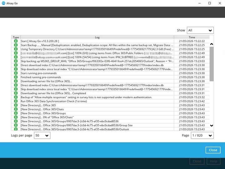
Task: Select log entry "Start [ Ahsay Go v10.3.200.28 ]"
Action: pyautogui.click(x=40, y=41)
